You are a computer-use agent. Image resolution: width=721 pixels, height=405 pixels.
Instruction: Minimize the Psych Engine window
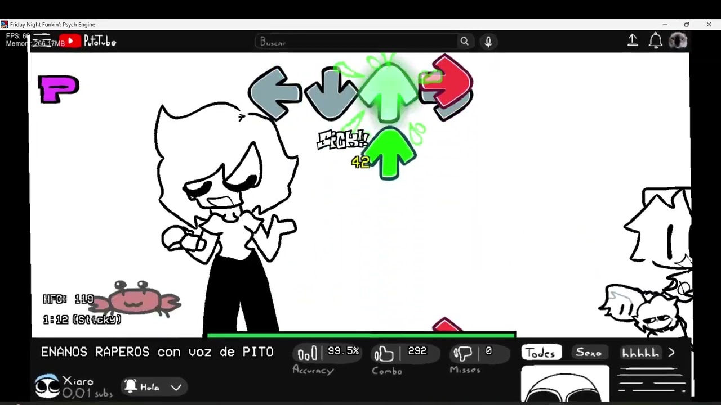665,24
